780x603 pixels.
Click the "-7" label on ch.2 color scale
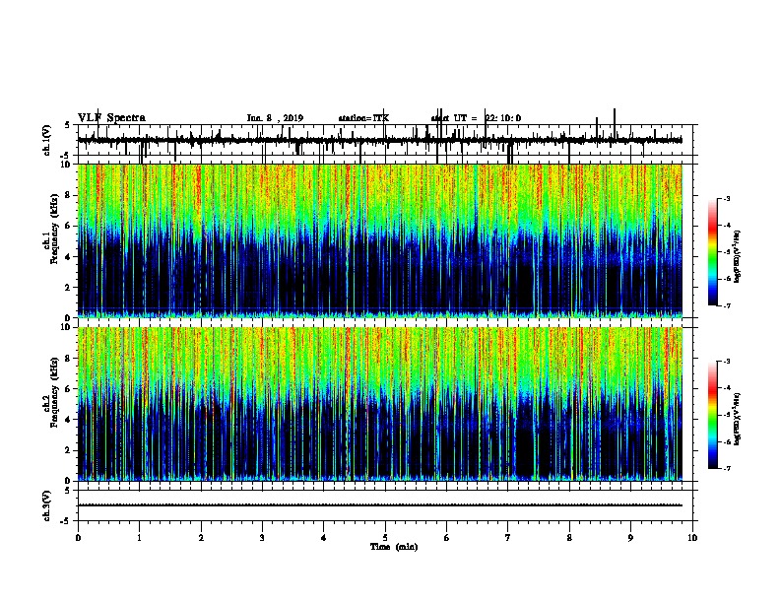[x=727, y=468]
